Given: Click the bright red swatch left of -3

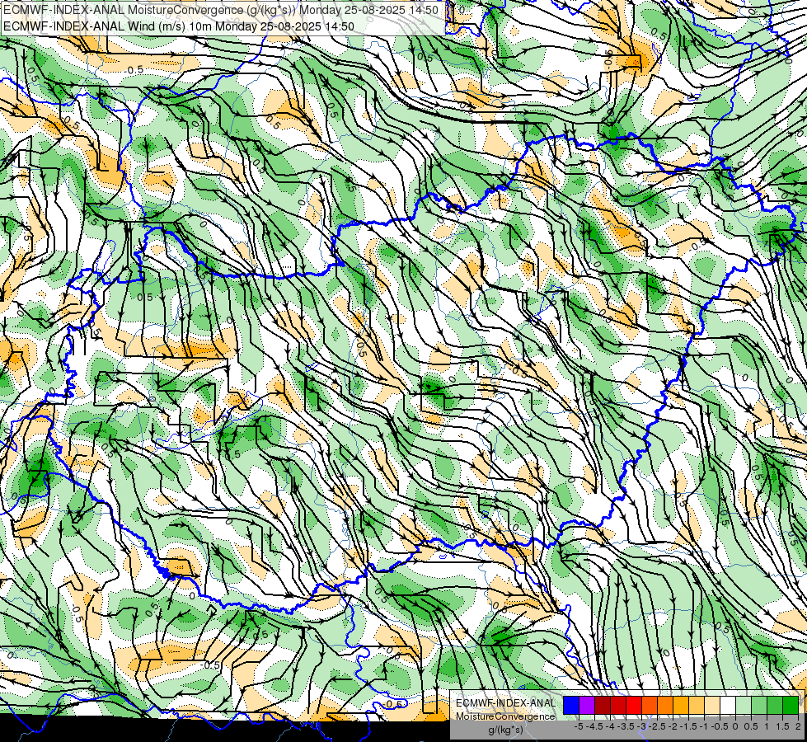Looking at the screenshot, I should (x=634, y=705).
